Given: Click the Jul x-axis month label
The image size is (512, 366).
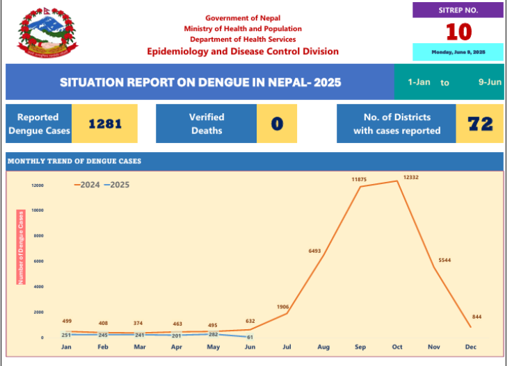Looking at the screenshot, I should [x=287, y=347].
